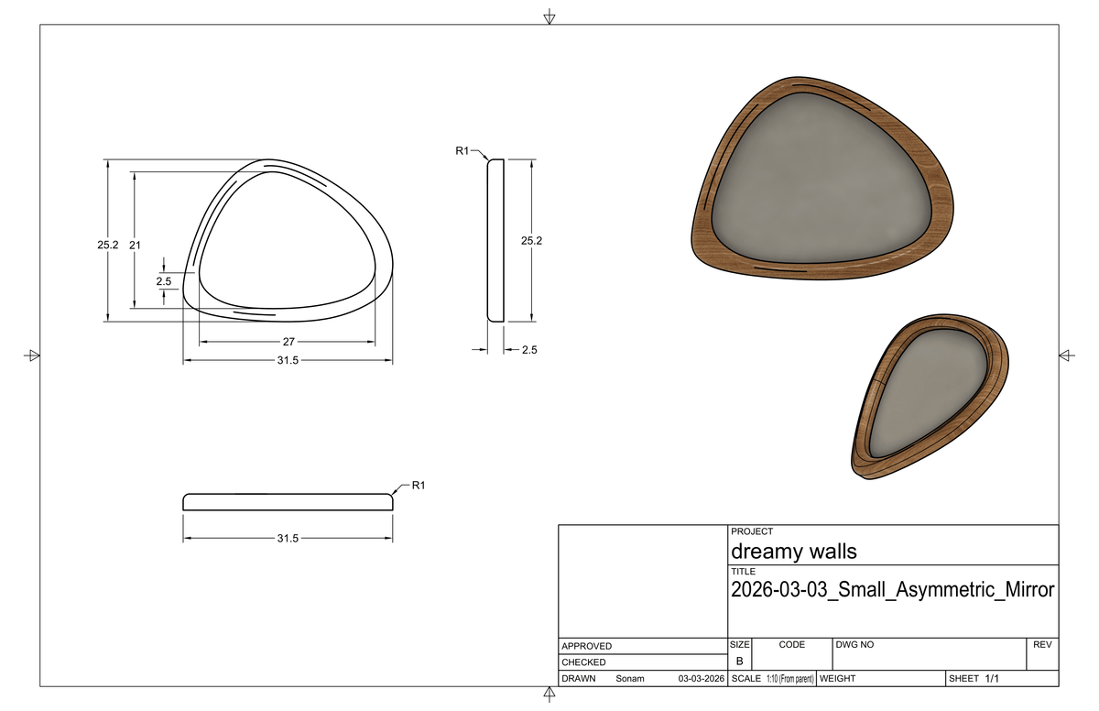
Task: Select the project name 'dreamy walls'
Action: [794, 552]
